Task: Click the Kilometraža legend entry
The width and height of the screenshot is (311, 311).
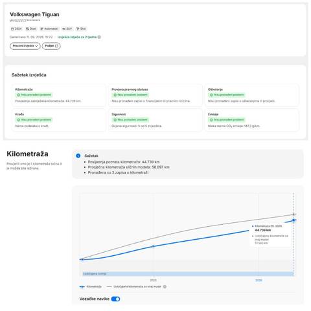Action: (91, 286)
